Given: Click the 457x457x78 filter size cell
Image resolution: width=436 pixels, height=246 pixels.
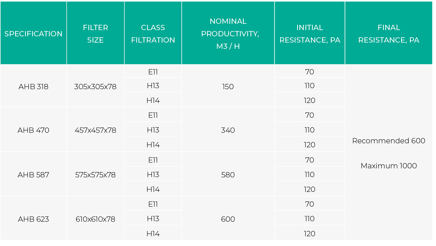Looking at the screenshot, I should (x=95, y=130).
